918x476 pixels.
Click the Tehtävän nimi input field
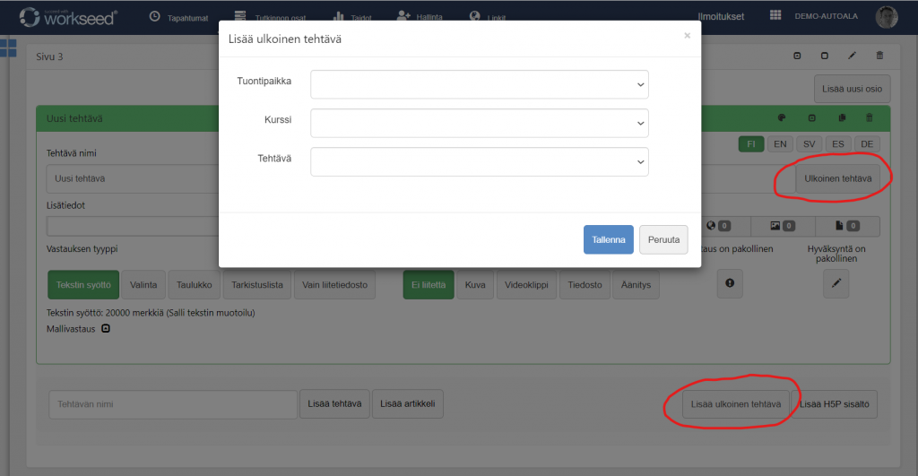pyautogui.click(x=172, y=404)
